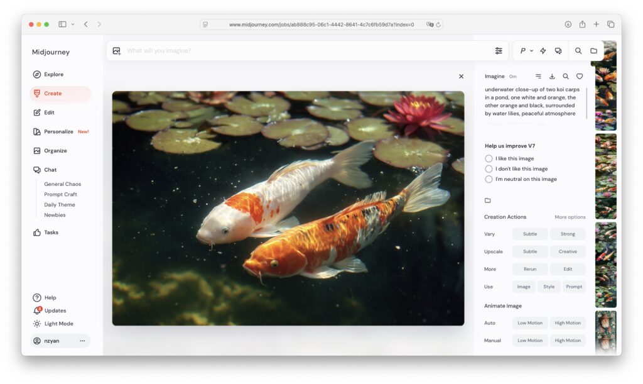Click the main koi fish image
643x384 pixels.
[288, 209]
